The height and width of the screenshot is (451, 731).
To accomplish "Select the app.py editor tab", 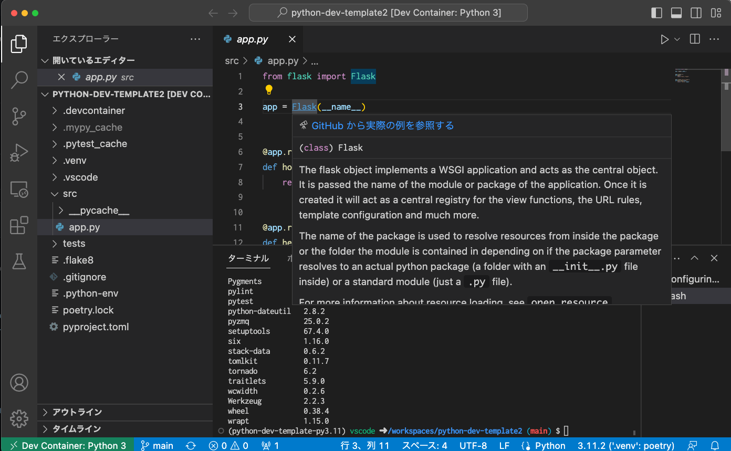I will click(258, 39).
